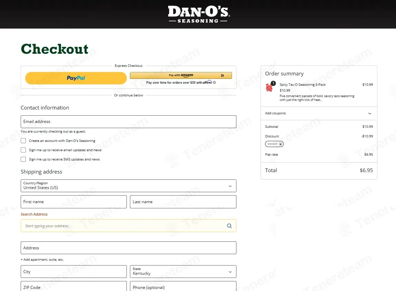Click the Dan-O's Seasoning logo
Viewport: 396px width, 291px height.
[199, 14]
